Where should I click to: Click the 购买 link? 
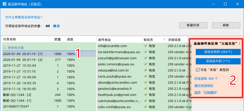pyautogui.click(x=57, y=26)
